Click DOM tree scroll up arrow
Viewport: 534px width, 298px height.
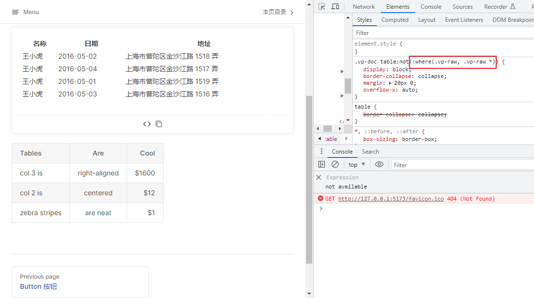coord(348,18)
